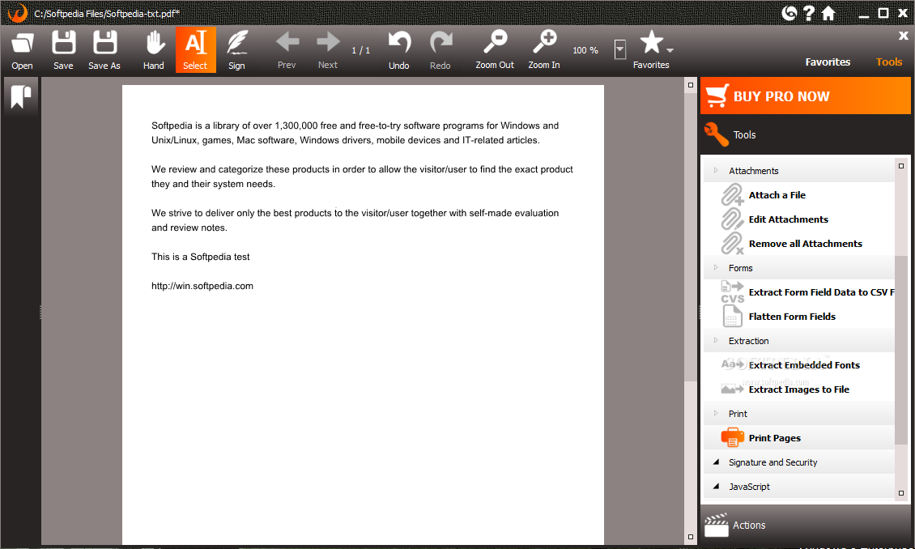Select Edit Attachments
Image resolution: width=915 pixels, height=549 pixels.
789,219
